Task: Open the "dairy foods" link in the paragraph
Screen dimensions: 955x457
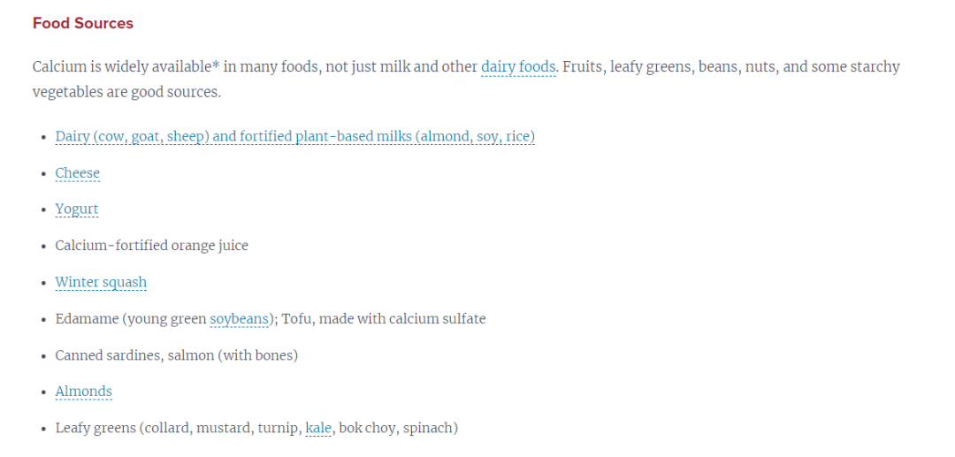Action: point(518,67)
